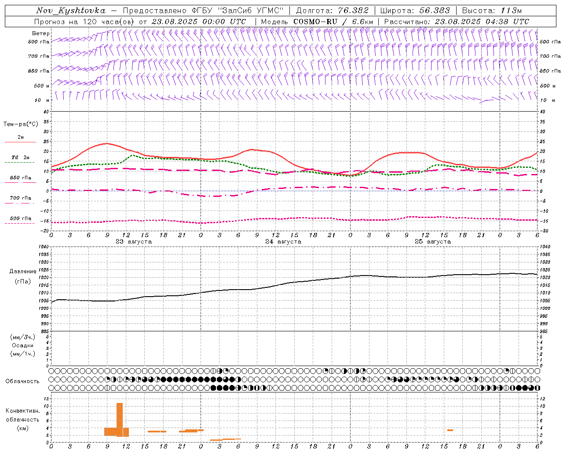Click the 24 августа date label

(x=283, y=242)
